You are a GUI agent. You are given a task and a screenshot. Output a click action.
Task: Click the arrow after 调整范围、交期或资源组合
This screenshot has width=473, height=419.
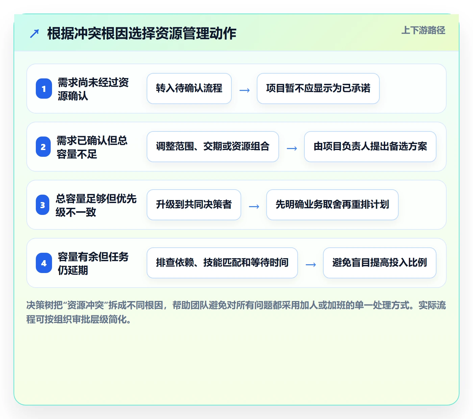click(x=292, y=148)
